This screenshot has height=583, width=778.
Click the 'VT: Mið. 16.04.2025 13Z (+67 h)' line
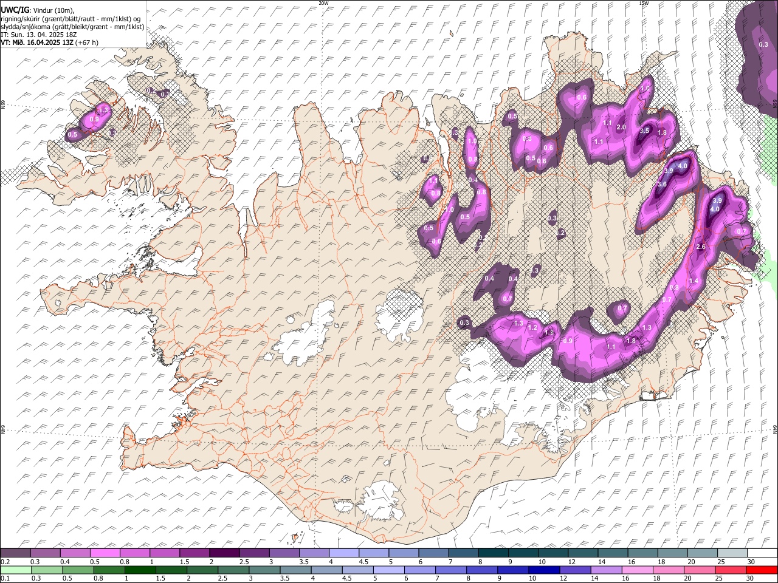coord(50,43)
